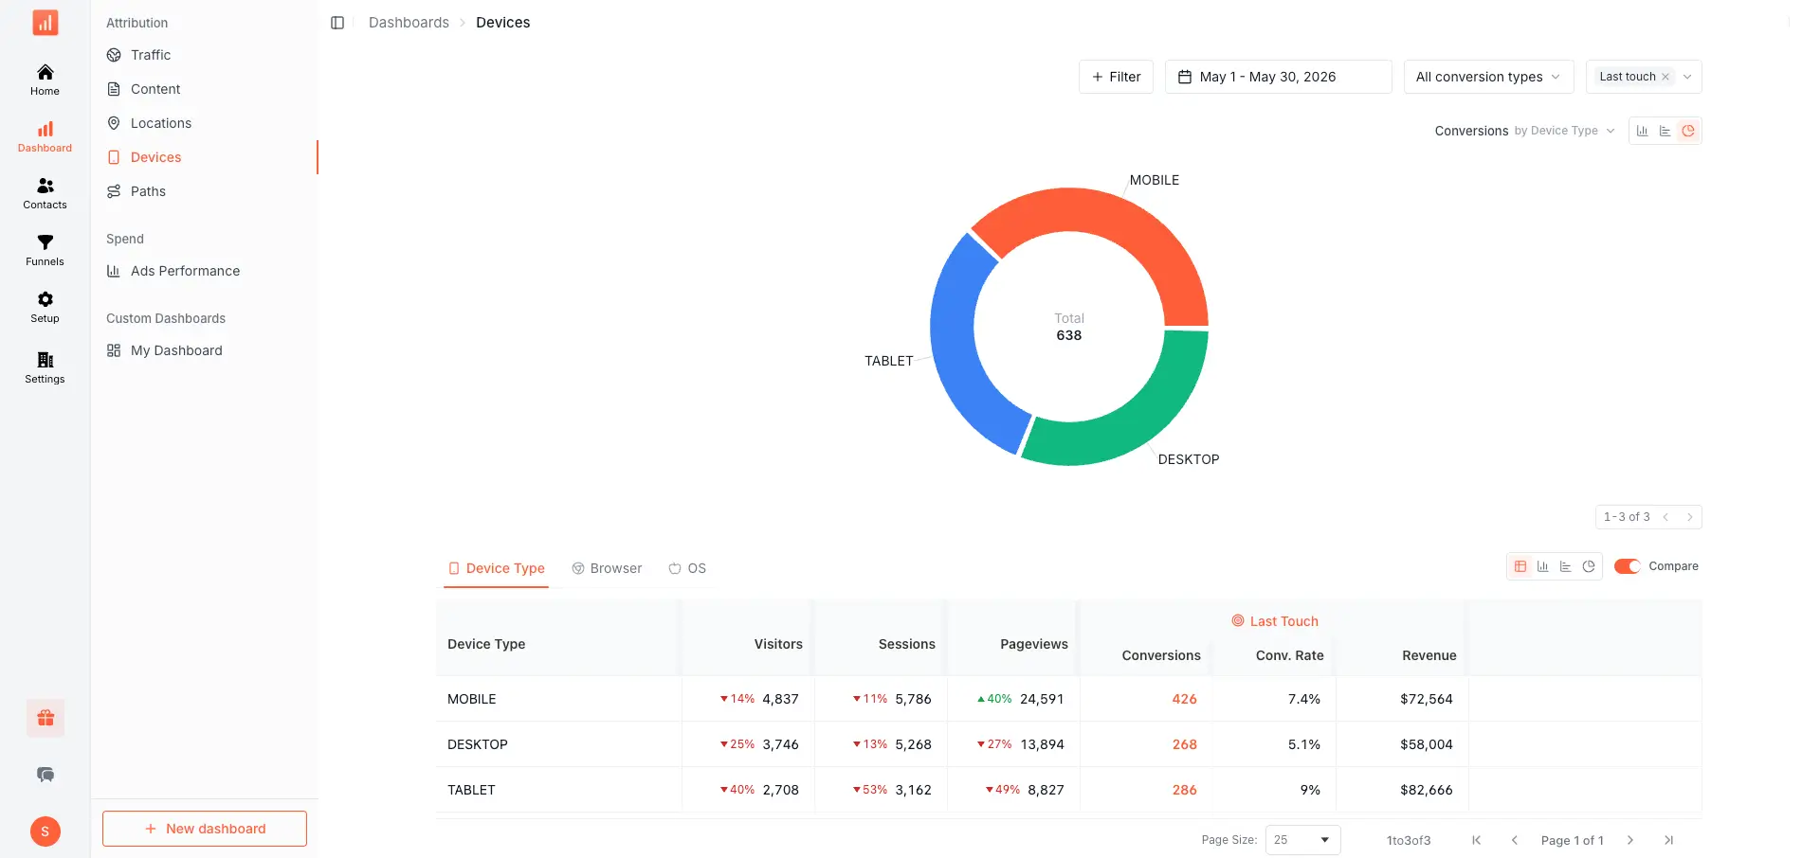
Task: Click the 426 conversions value for MOBILE
Action: (1184, 699)
